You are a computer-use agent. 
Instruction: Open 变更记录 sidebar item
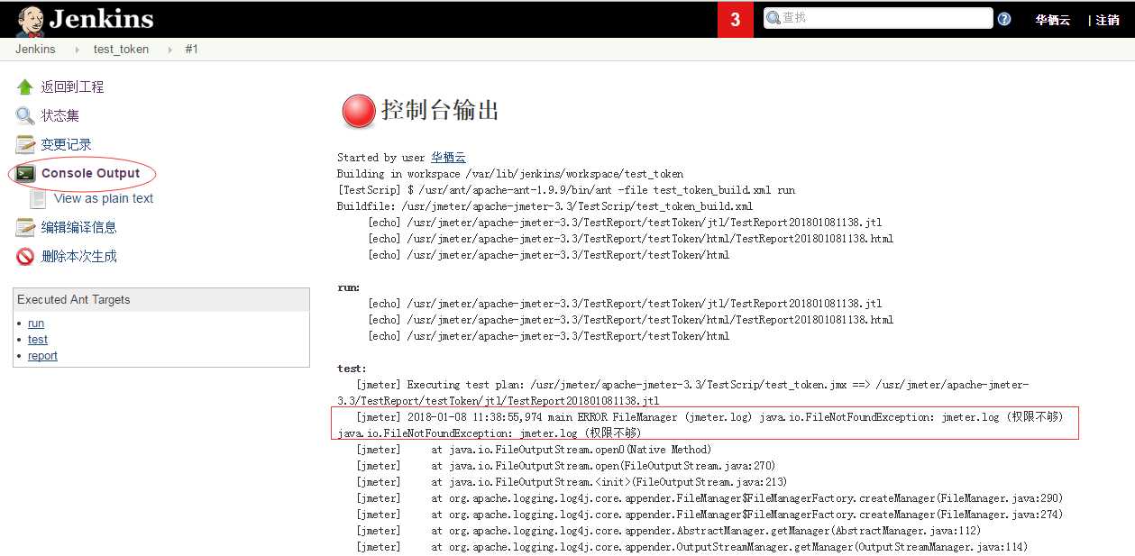coord(66,144)
